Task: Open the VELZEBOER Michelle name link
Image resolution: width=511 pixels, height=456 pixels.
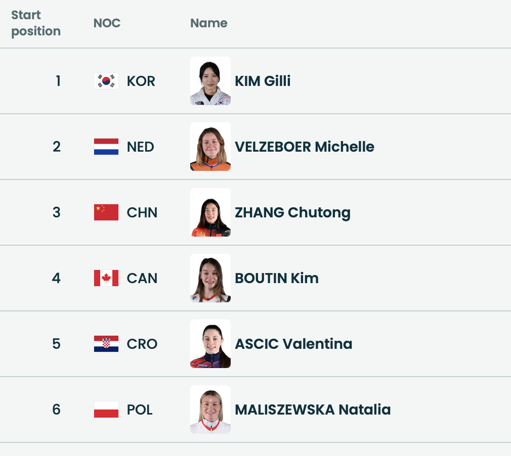Action: pos(305,147)
